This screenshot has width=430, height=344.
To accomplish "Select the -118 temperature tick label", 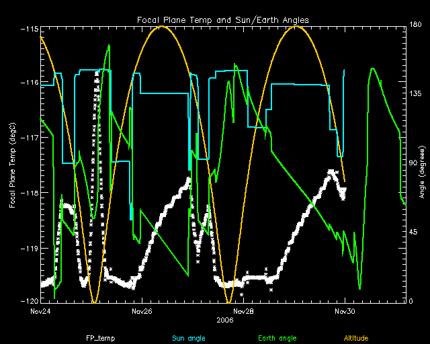I will (x=28, y=193).
